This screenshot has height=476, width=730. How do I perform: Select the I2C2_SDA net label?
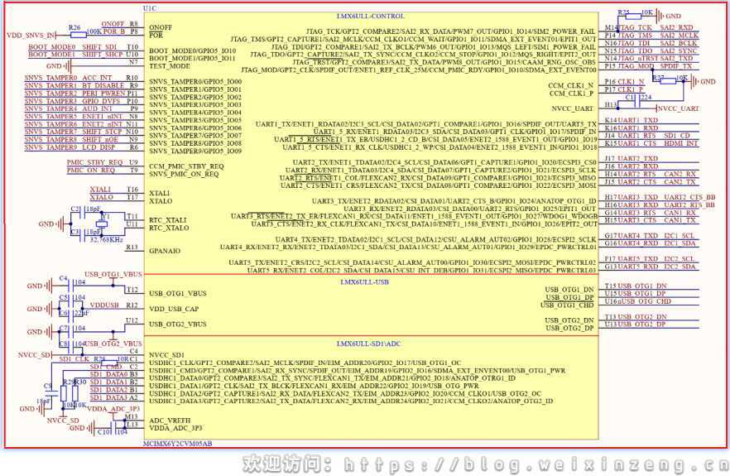point(680,267)
